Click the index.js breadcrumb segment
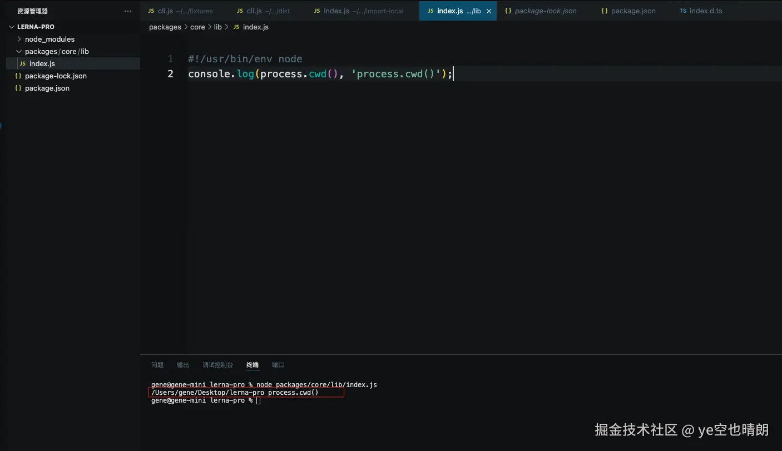The image size is (782, 451). pos(256,27)
